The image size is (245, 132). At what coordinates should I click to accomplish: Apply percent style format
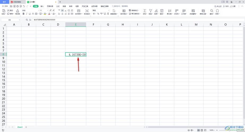pos(98,14)
